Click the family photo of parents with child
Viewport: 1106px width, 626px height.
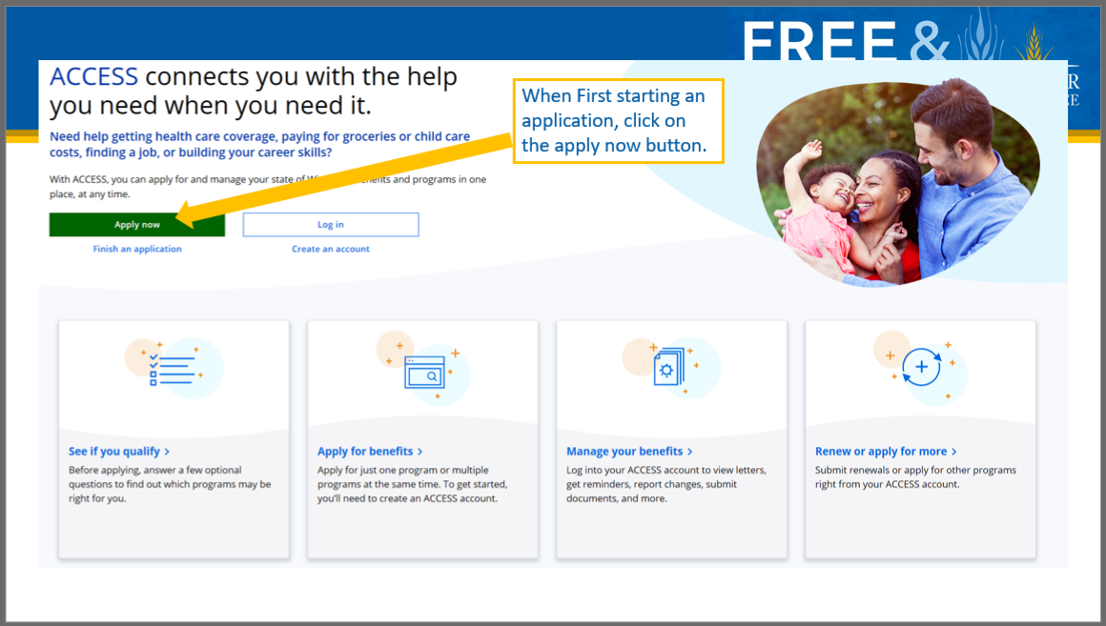[897, 182]
